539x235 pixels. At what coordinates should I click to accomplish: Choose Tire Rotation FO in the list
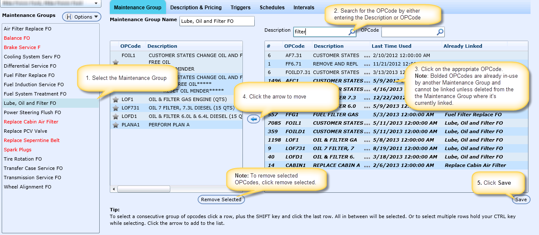23,159
